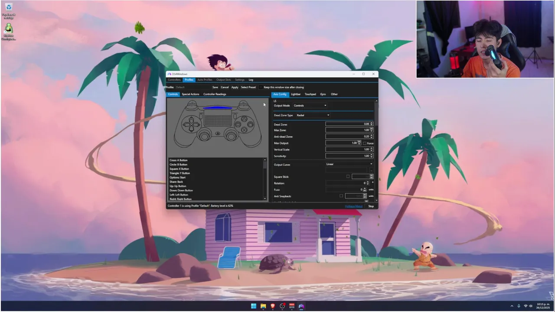The image size is (555, 312).
Task: Select the D-pad Up on the controller diagram
Action: click(x=191, y=120)
